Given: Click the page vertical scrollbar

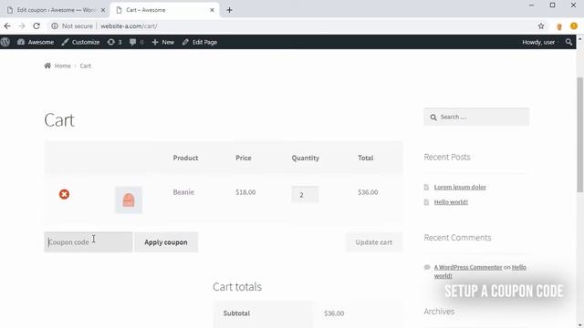Looking at the screenshot, I should (x=580, y=135).
